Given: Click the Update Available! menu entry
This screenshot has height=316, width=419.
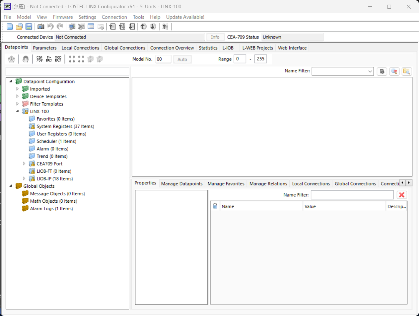Looking at the screenshot, I should pyautogui.click(x=185, y=17).
